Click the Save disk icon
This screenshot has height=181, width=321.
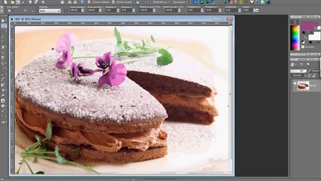tap(30, 2)
